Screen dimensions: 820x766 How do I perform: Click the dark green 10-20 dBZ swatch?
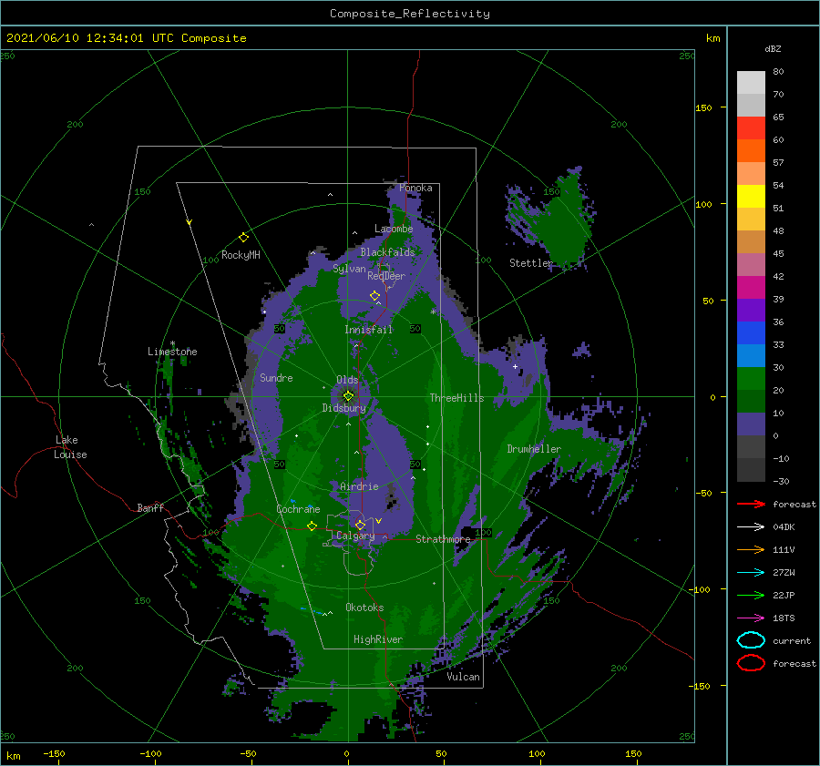[x=751, y=402]
